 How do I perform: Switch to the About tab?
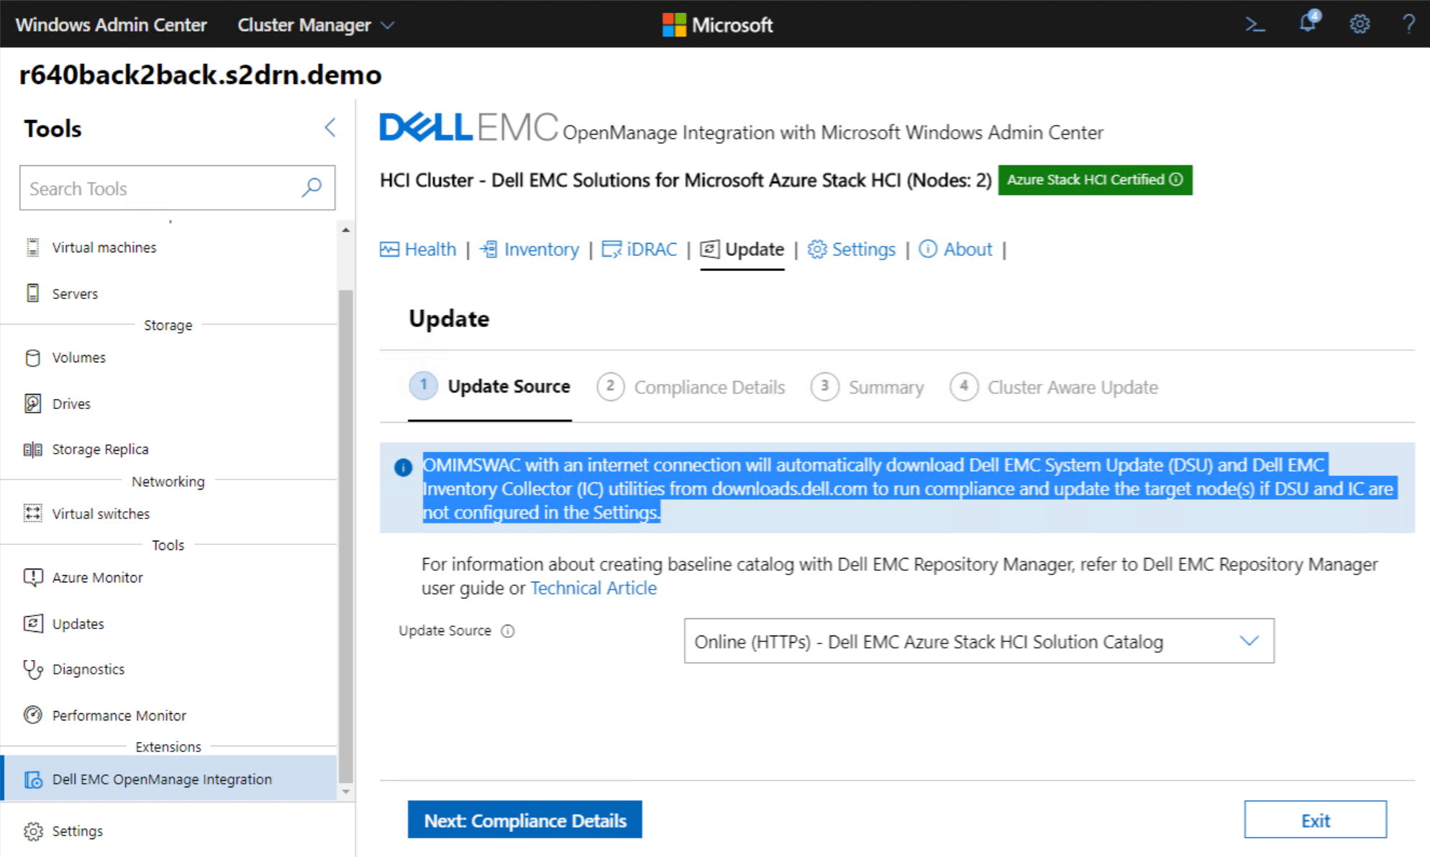click(956, 249)
